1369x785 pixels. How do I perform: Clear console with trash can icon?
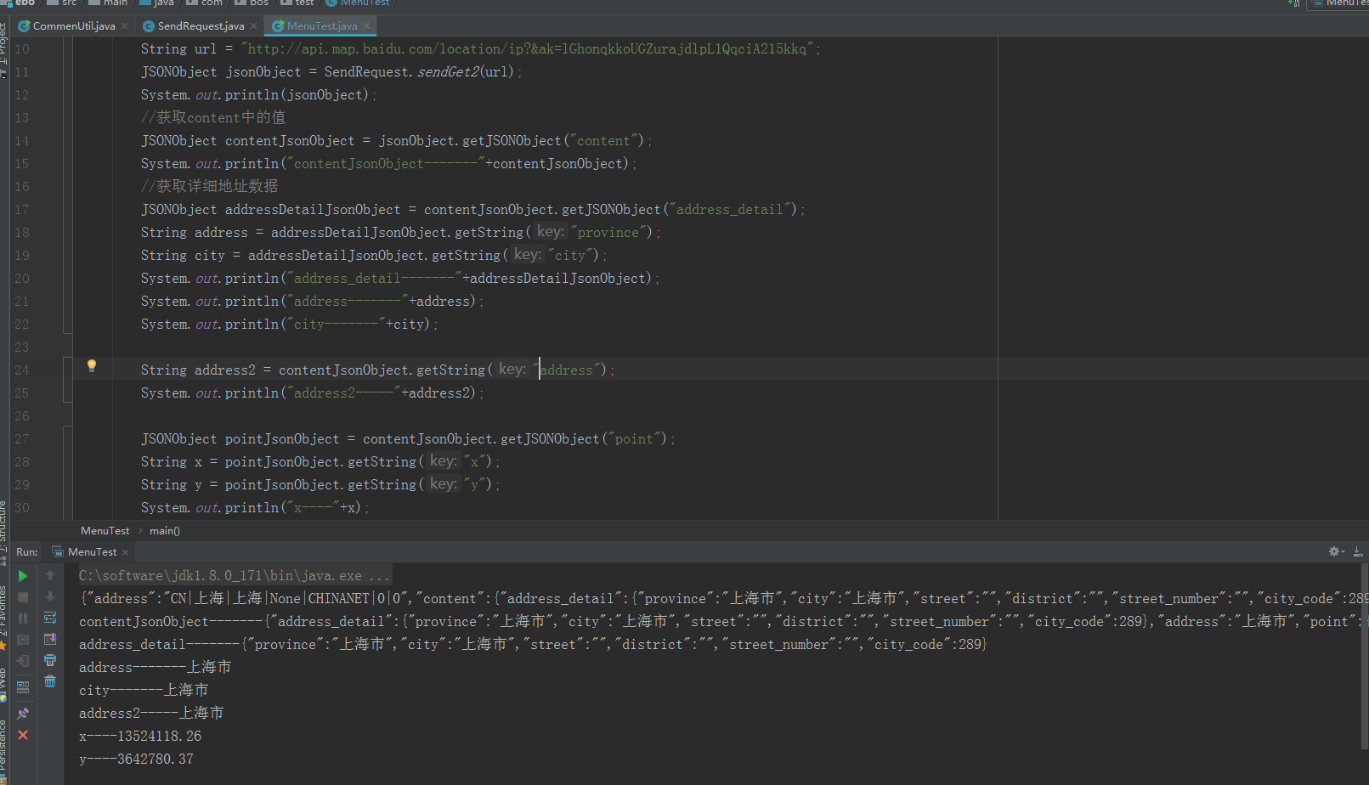point(50,682)
